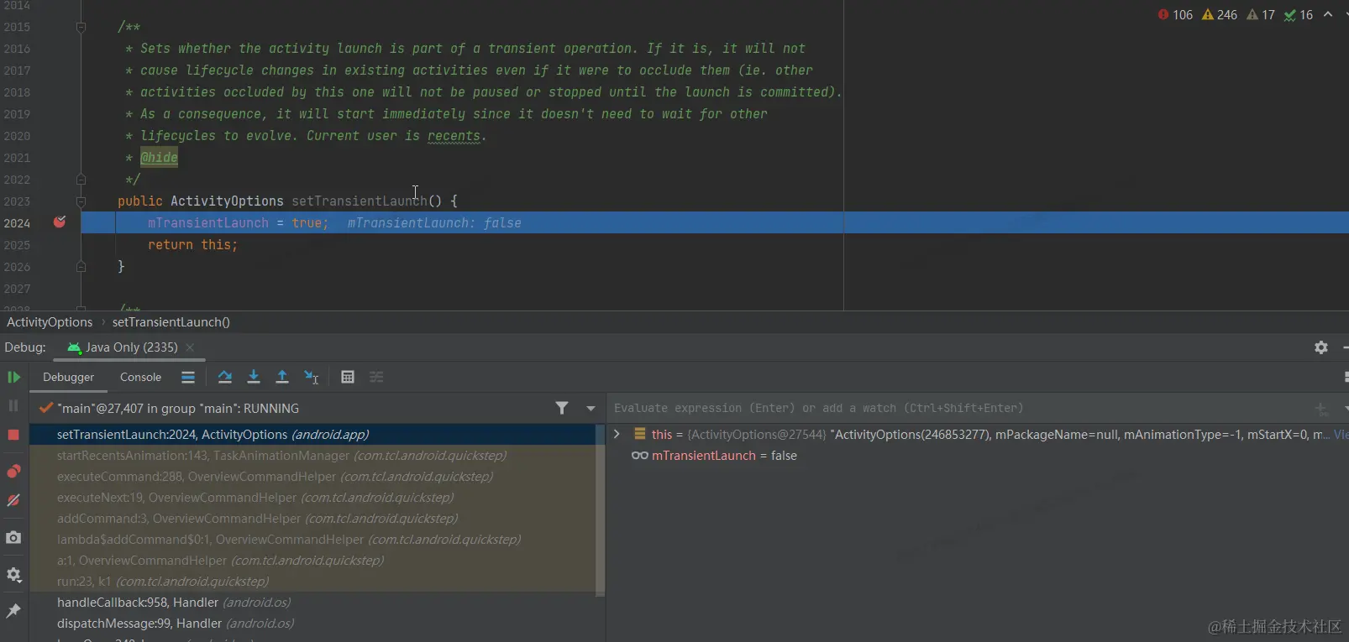The width and height of the screenshot is (1349, 642).
Task: Switch to the Debugger tab
Action: [69, 377]
